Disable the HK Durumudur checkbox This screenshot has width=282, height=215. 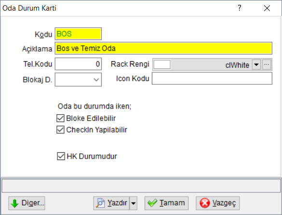click(x=61, y=156)
